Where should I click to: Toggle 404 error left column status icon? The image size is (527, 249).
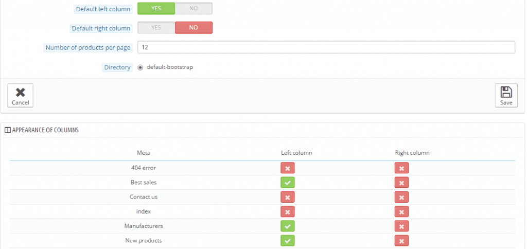click(x=287, y=168)
